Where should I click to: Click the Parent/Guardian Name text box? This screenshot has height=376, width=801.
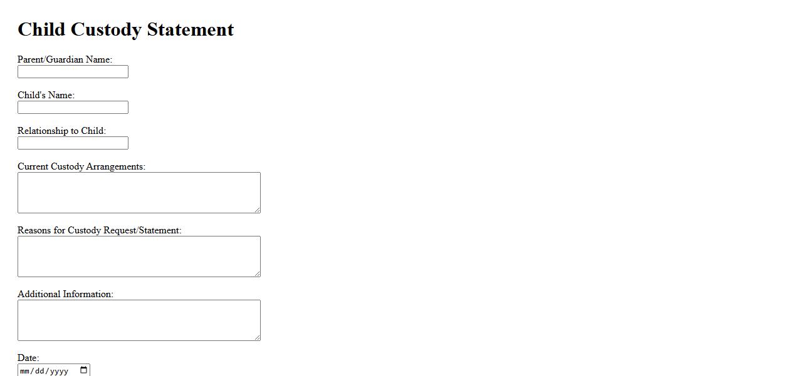[73, 72]
